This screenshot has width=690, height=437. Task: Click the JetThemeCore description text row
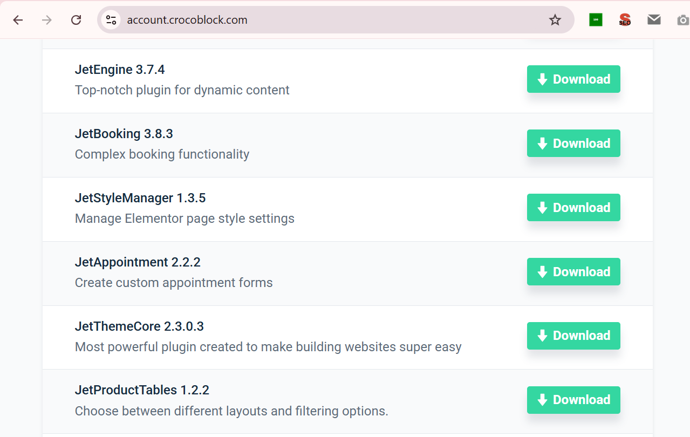(268, 347)
